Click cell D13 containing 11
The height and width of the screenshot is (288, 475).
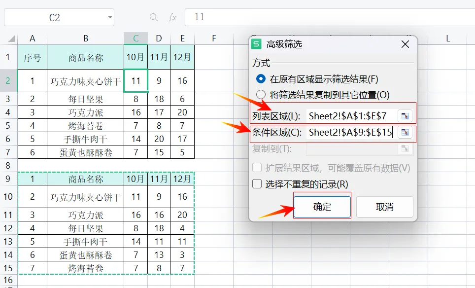(159, 241)
